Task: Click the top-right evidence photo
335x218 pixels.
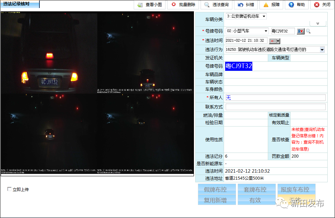Action: [x=145, y=53]
